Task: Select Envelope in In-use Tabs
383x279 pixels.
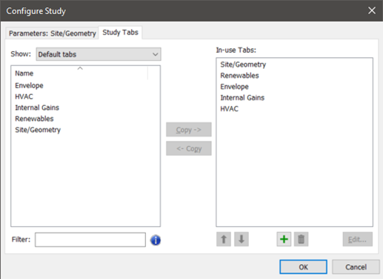Action: 234,87
